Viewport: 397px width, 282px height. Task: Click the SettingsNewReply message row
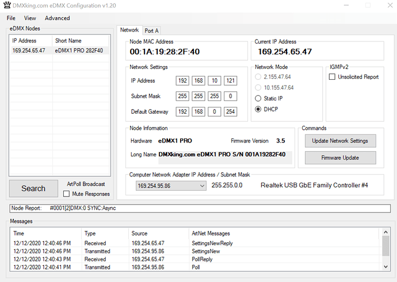(x=196, y=243)
